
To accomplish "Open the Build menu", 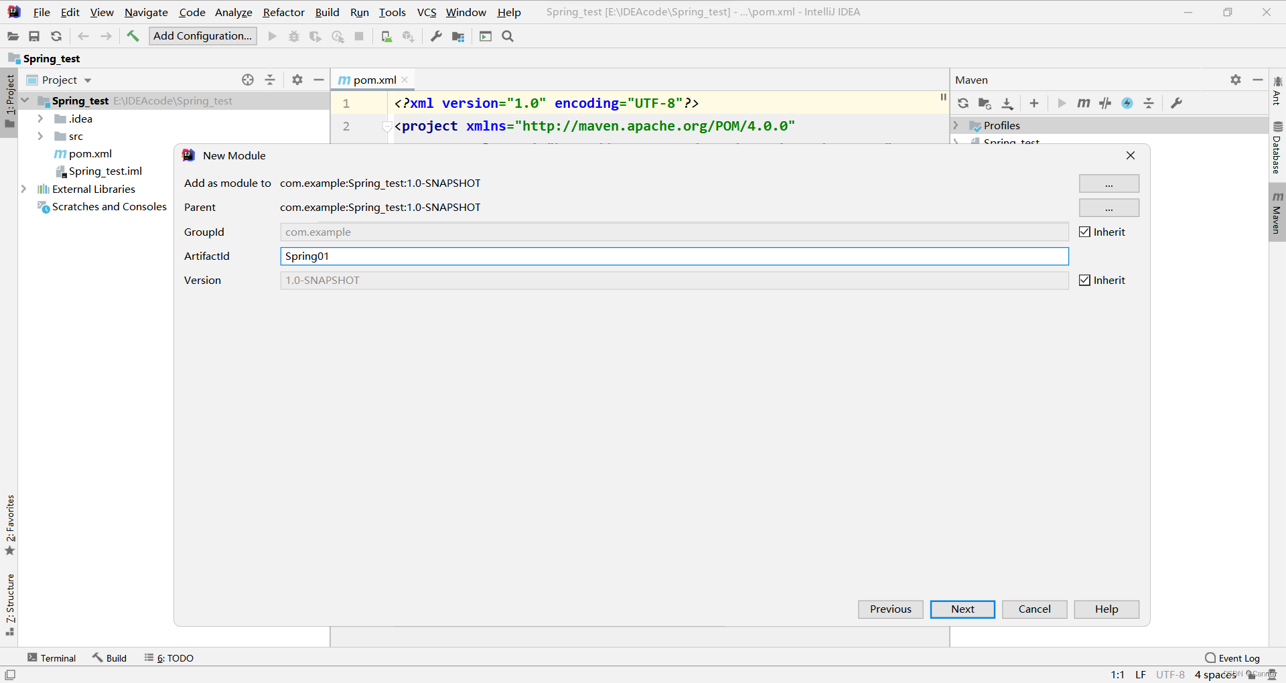I will 327,12.
